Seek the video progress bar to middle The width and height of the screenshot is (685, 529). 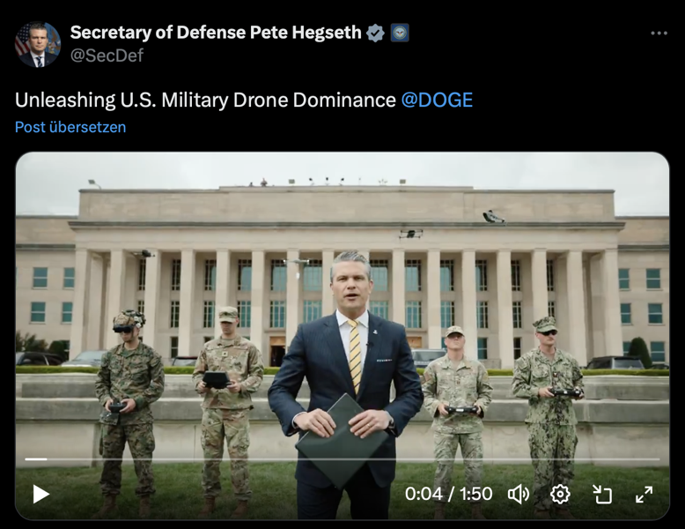tap(342, 459)
